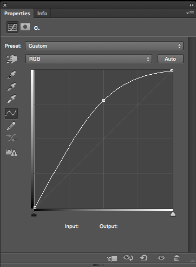Open the RGB channel dropdown

[x=89, y=59]
